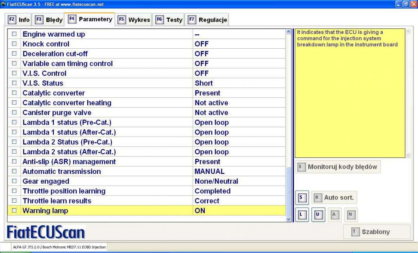
Task: Open the Info tab
Action: pyautogui.click(x=18, y=20)
